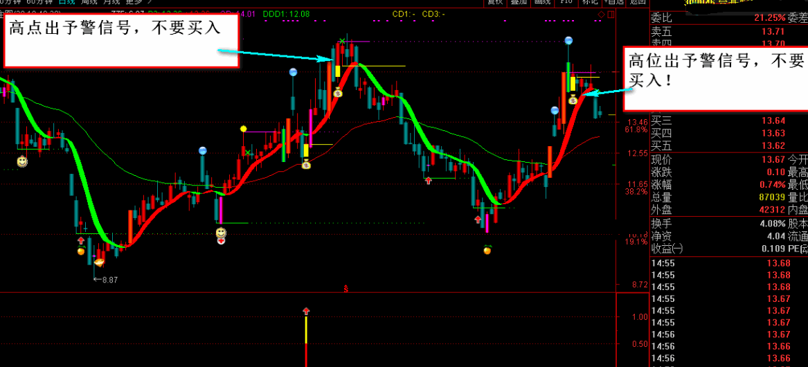Screen dimensions: 808x367
Task: Click the 返回 back button
Action: click(638, 3)
